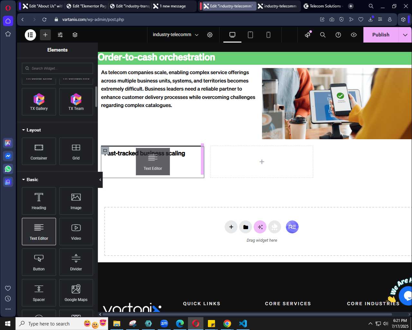Screen dimensions: 412x330
Task: Click the add element plus button in top bar
Action: coord(45,35)
